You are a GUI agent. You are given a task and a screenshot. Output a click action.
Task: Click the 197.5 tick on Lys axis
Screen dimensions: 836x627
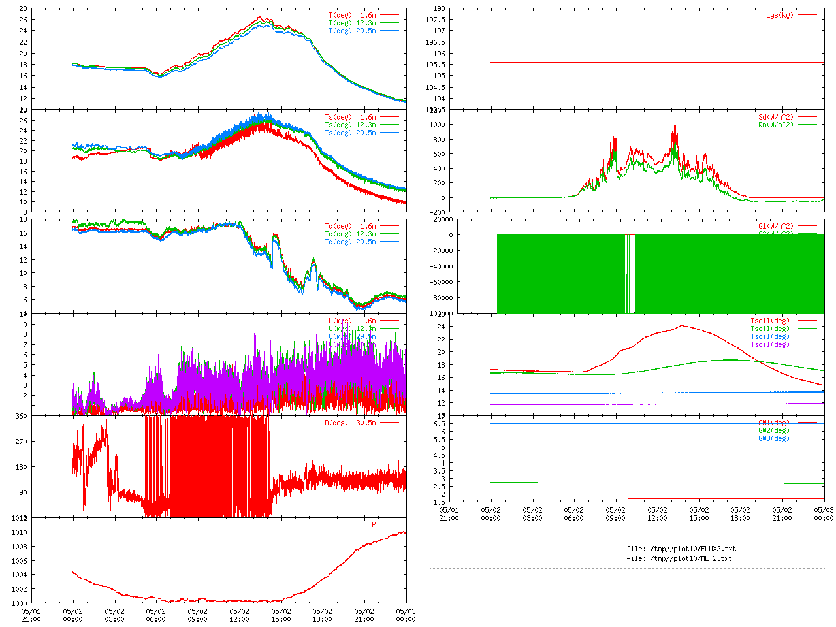(436, 20)
